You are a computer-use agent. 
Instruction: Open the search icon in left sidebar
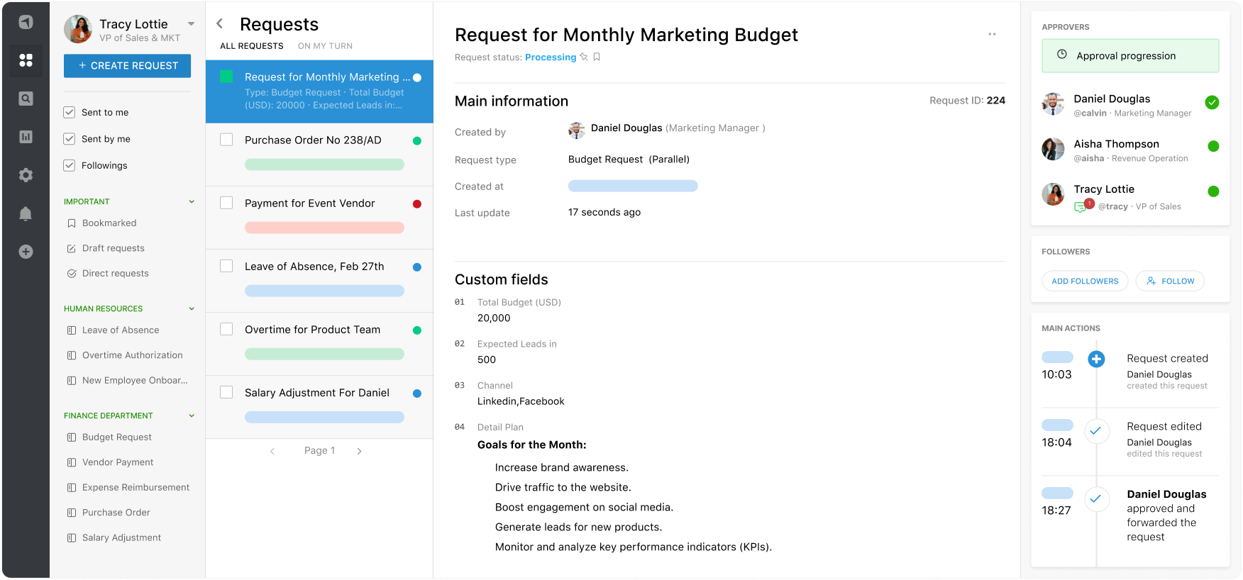point(26,99)
